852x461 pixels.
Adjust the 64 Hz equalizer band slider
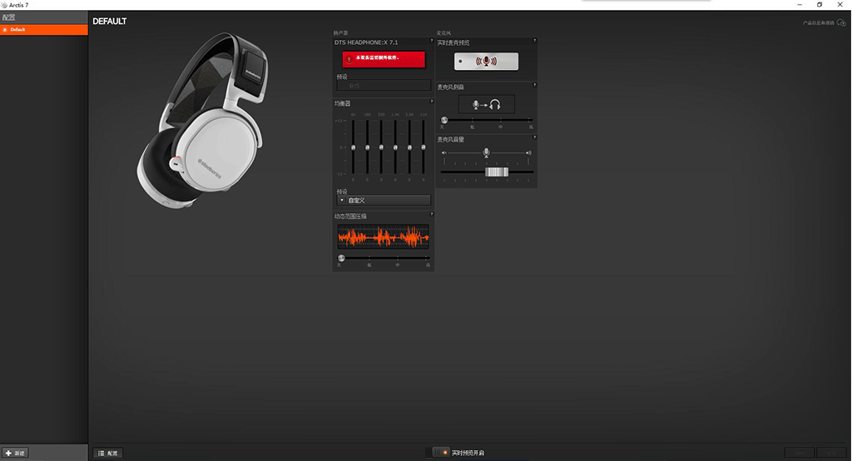pos(353,147)
